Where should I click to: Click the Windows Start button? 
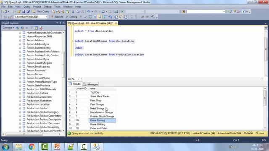[x=5, y=147]
